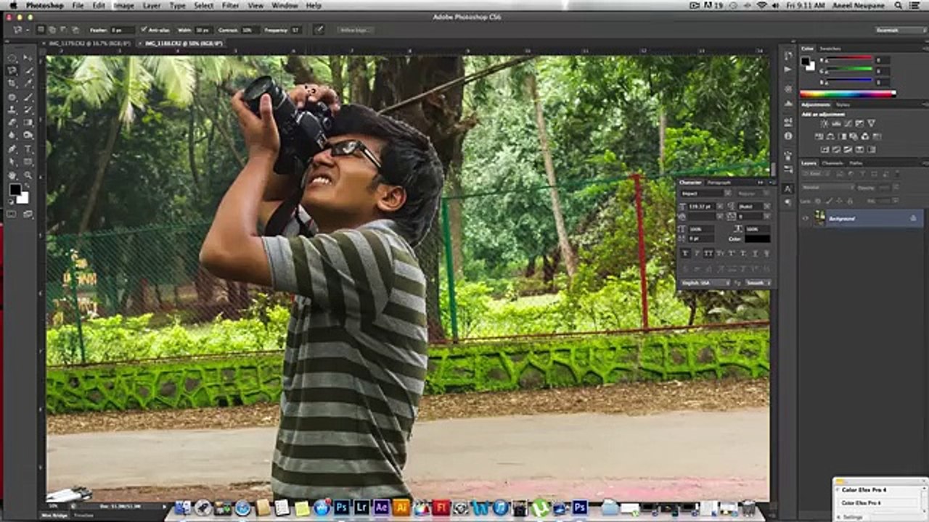Viewport: 929px width, 522px height.
Task: Switch to the Paragraph tab
Action: pyautogui.click(x=719, y=183)
